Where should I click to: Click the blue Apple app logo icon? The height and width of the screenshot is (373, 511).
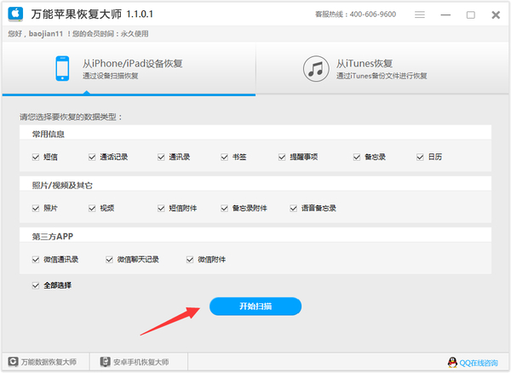pyautogui.click(x=15, y=14)
